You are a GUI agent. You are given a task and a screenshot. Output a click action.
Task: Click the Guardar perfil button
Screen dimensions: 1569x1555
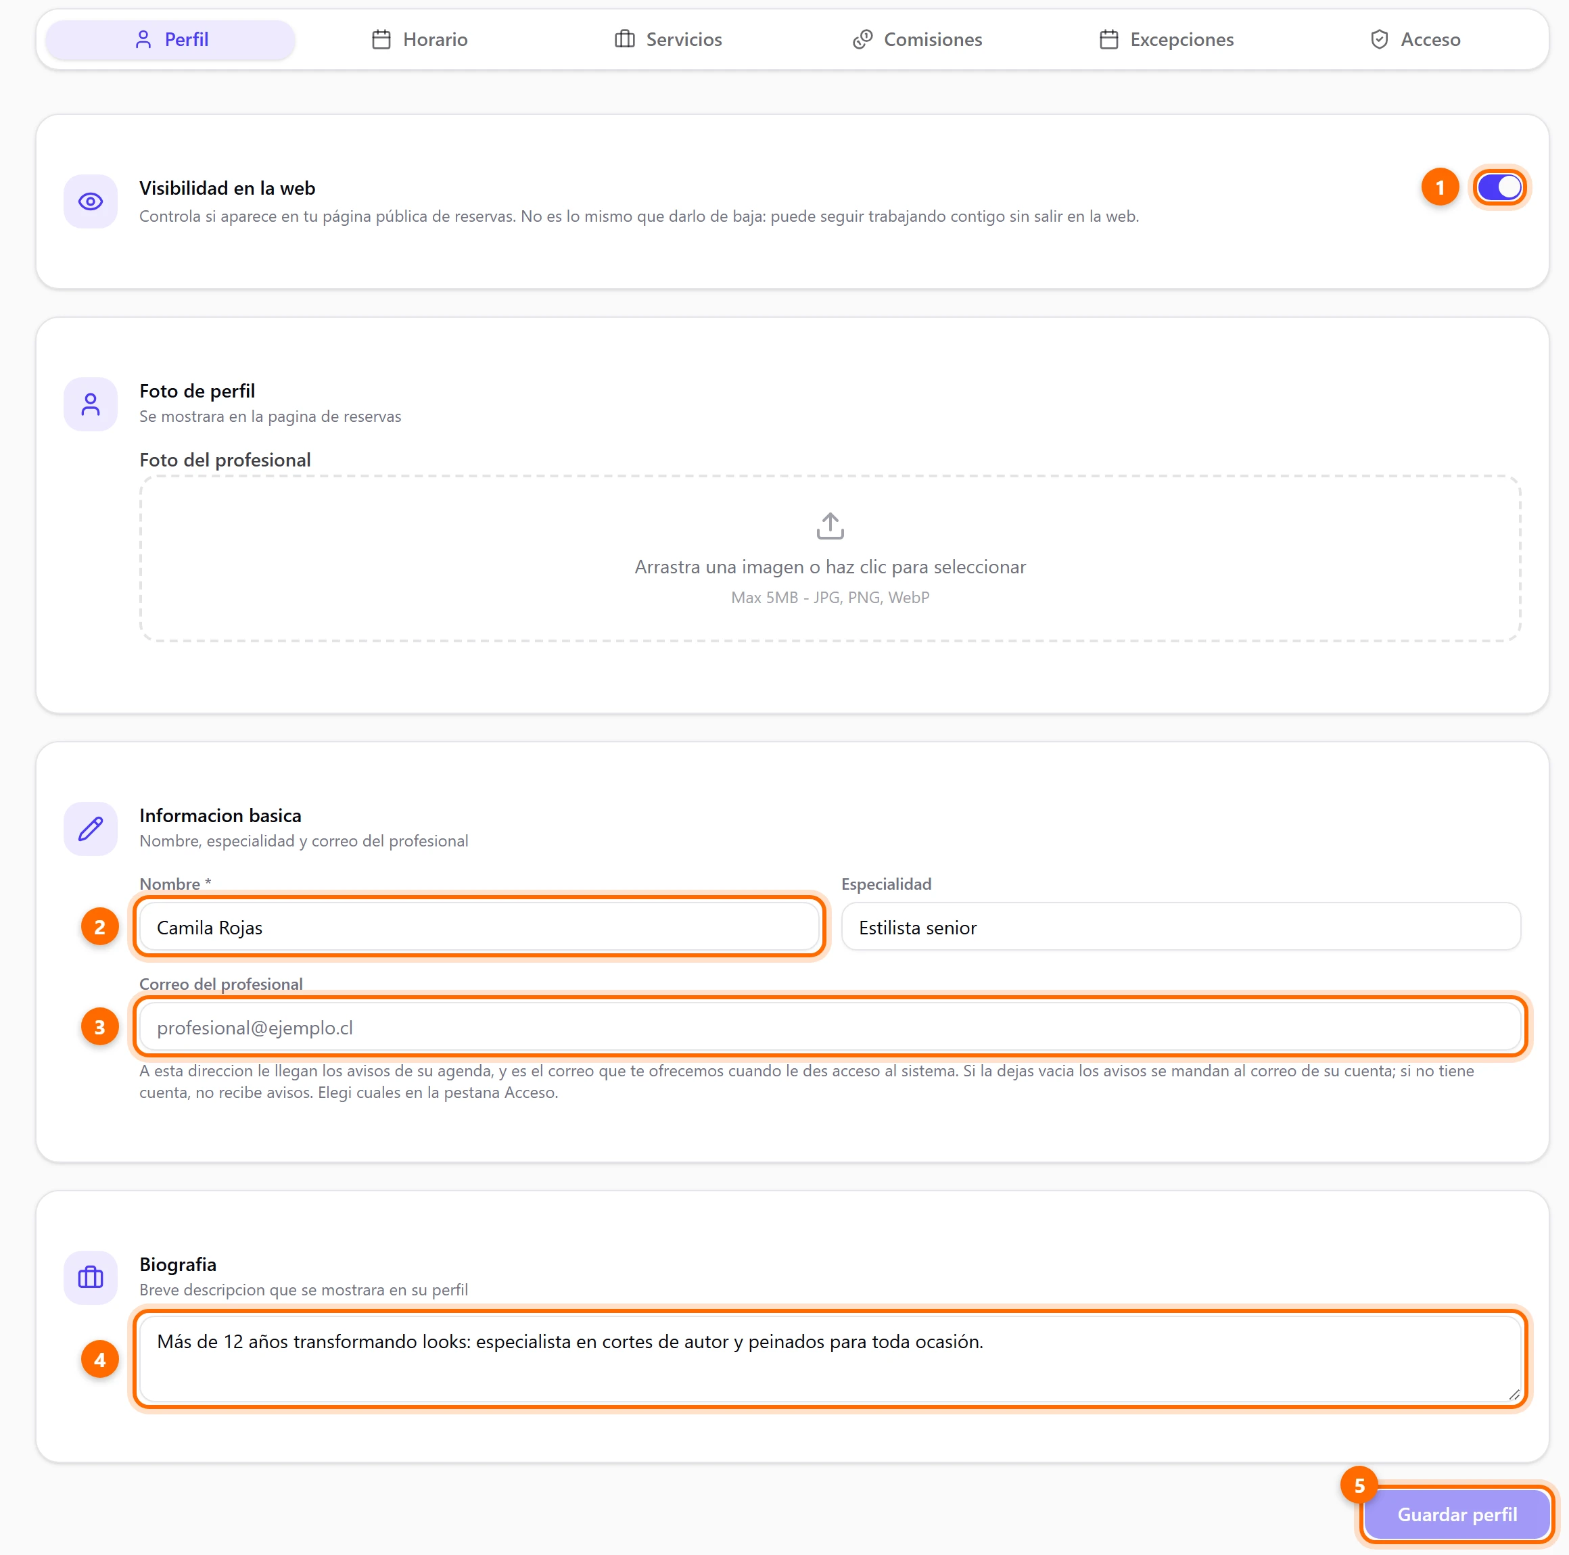1457,1515
